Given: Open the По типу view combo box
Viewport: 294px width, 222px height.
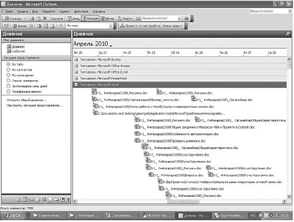Looking at the screenshot, I should (89, 26).
